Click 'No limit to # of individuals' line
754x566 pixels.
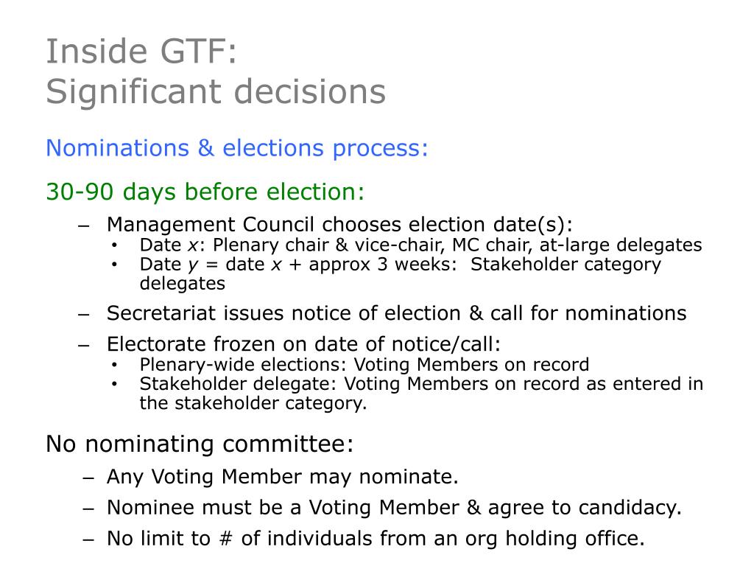[376, 539]
